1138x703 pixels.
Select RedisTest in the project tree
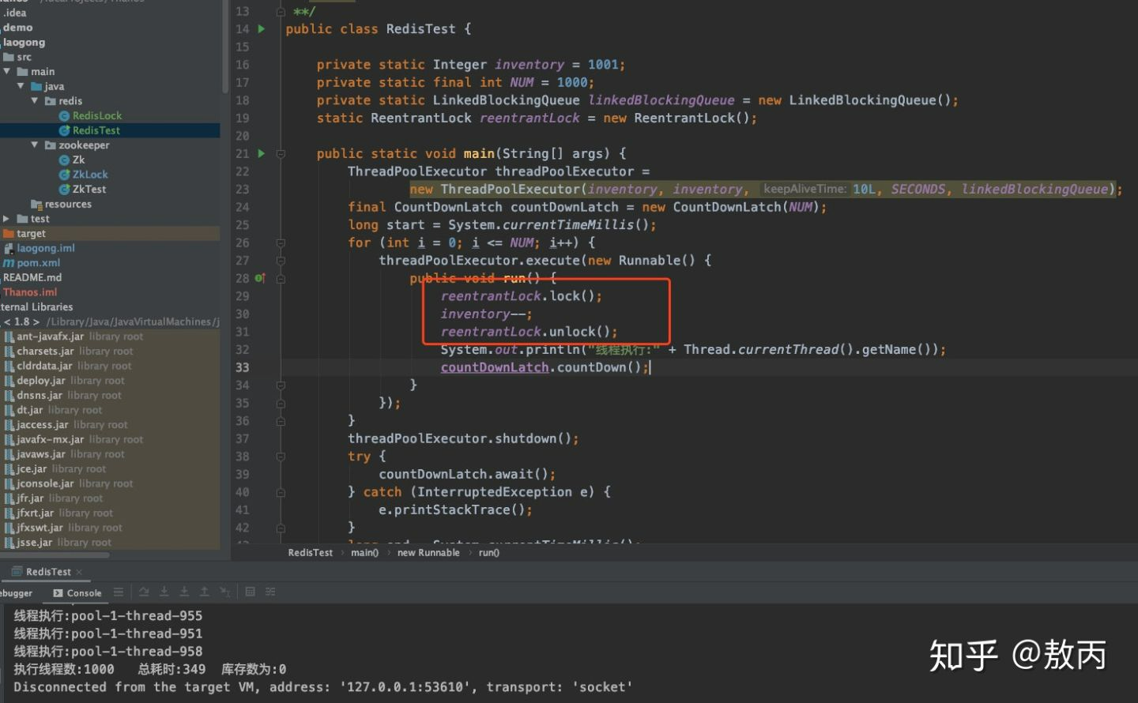[x=96, y=130]
